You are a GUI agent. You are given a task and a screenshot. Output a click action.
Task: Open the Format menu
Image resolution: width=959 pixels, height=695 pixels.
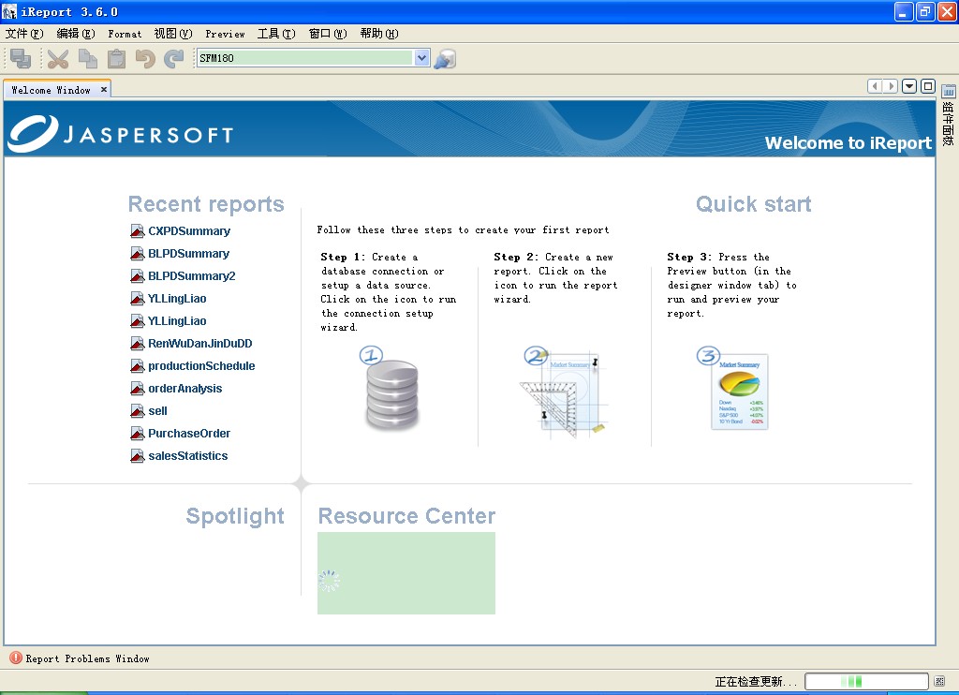tap(125, 34)
